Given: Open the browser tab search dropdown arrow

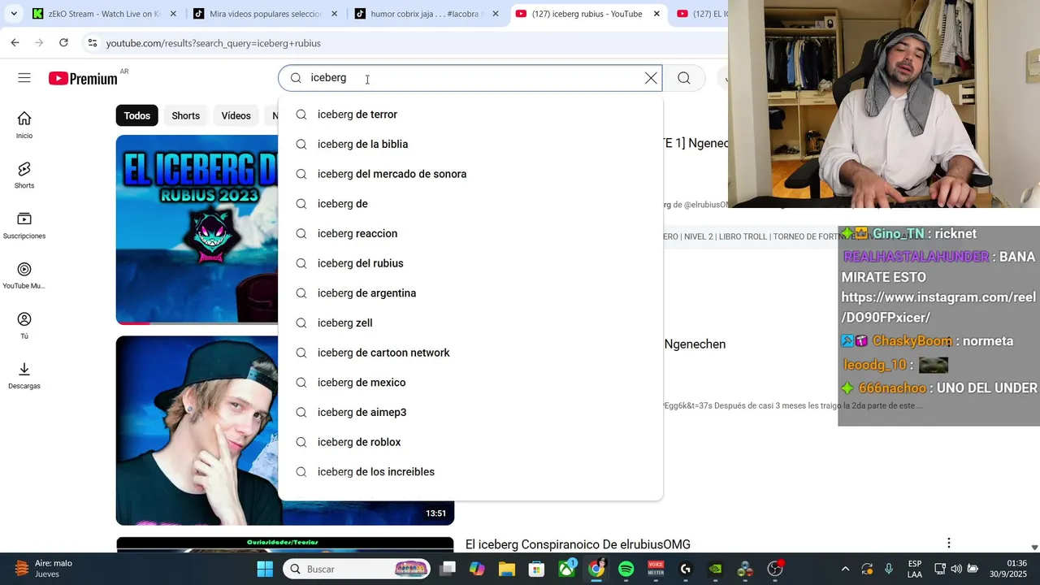Looking at the screenshot, I should click(14, 14).
